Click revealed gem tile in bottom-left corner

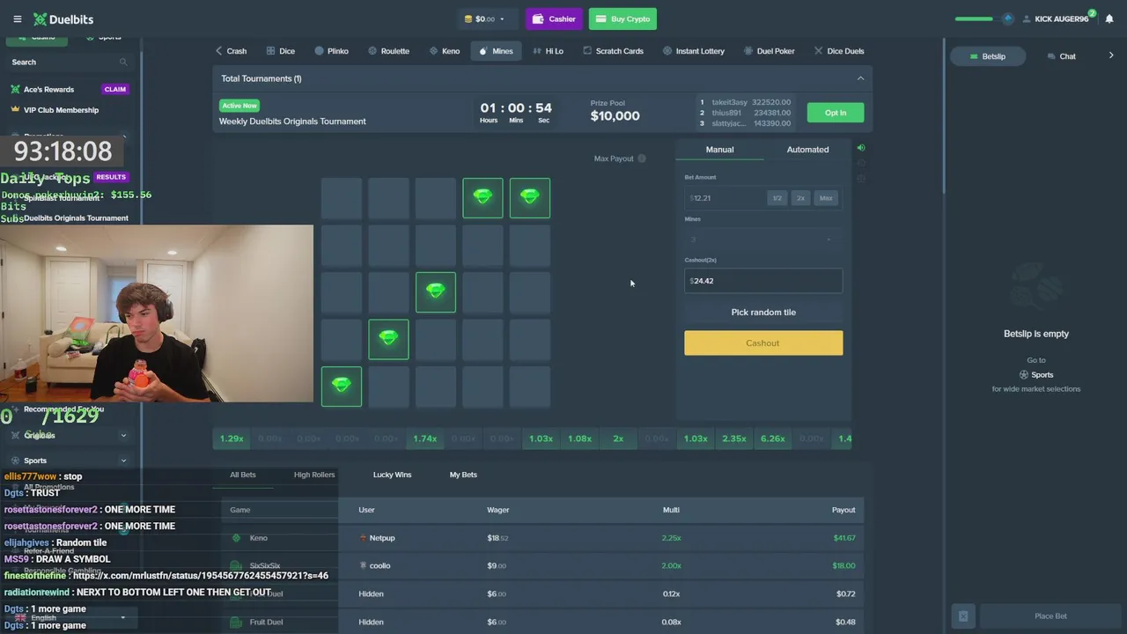pos(342,387)
